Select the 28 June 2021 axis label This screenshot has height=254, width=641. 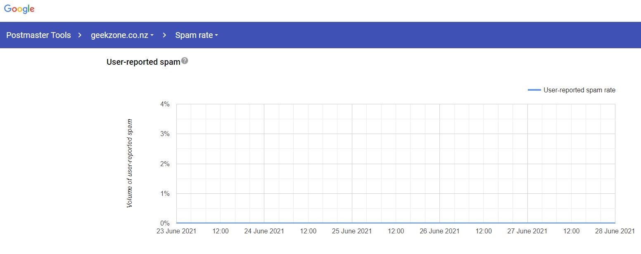tap(615, 231)
